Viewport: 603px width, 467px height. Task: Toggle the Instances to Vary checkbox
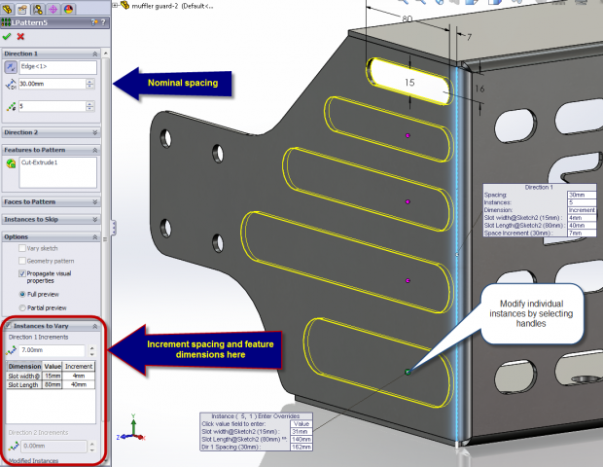click(9, 326)
